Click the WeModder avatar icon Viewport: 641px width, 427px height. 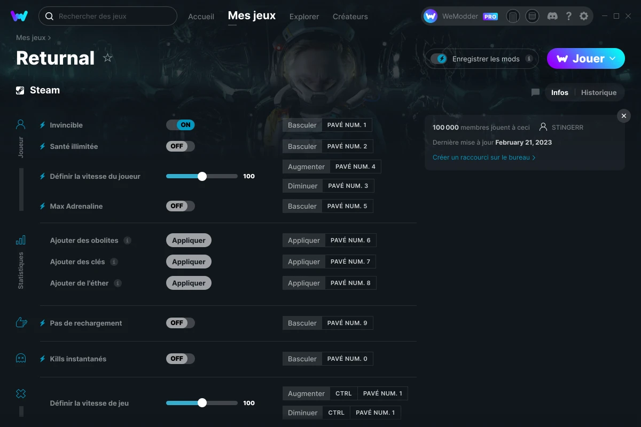point(431,16)
